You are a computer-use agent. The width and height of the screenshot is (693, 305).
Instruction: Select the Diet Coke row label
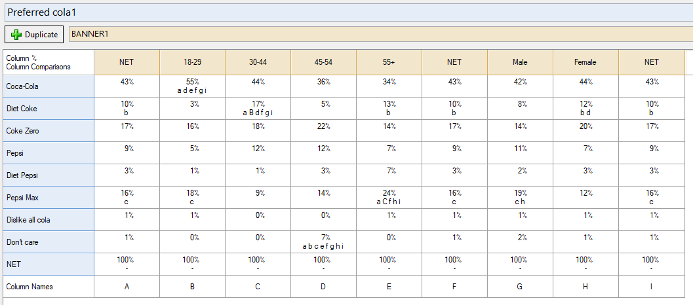coord(49,109)
